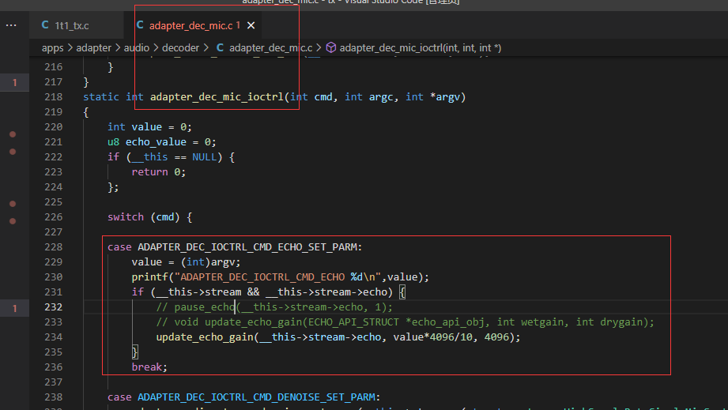
Task: Click the return 0 statement on line 223
Action: [158, 172]
